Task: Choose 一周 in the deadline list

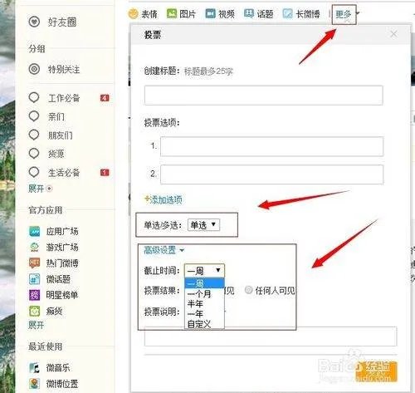Action: [204, 283]
